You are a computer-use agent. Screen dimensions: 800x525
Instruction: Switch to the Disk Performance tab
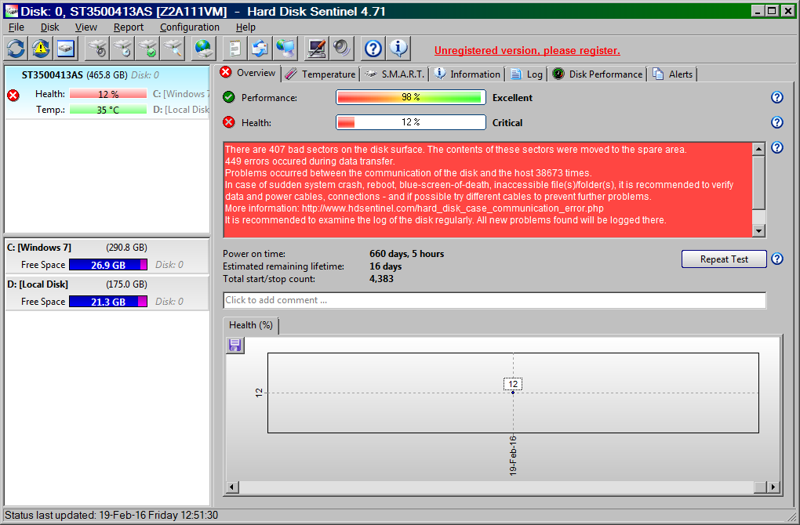598,74
